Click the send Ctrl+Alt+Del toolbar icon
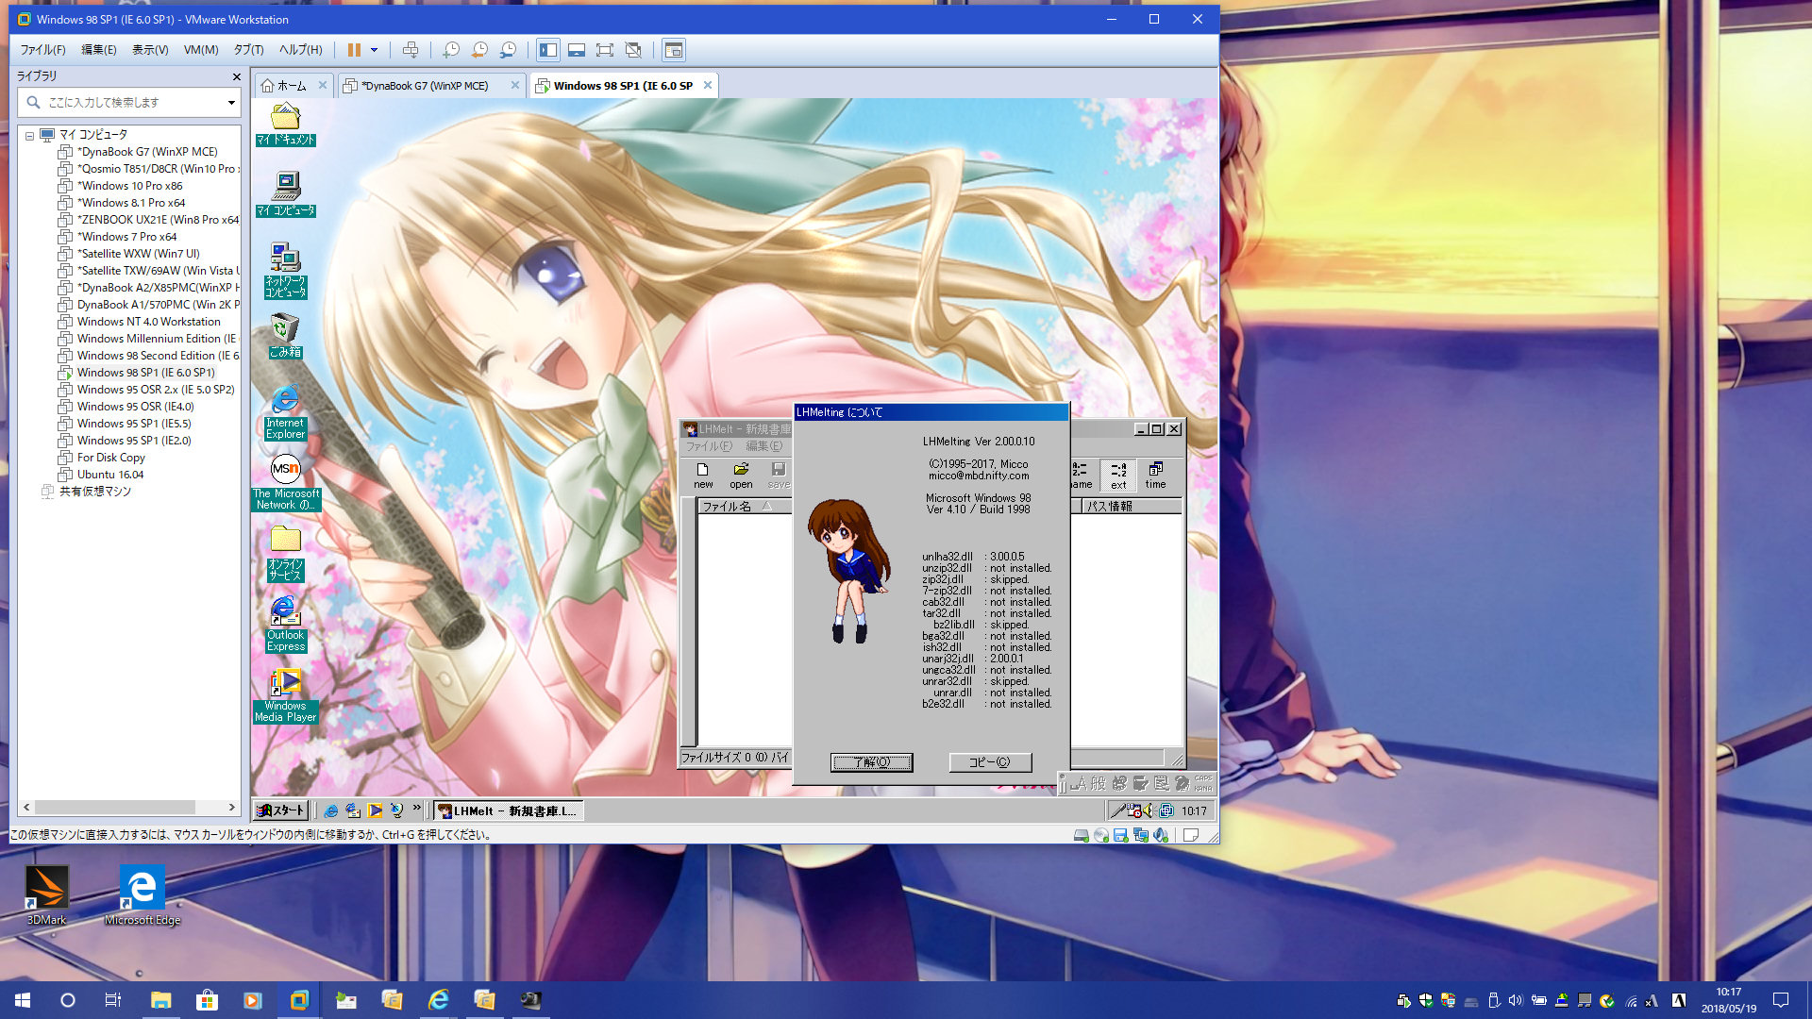The height and width of the screenshot is (1019, 1812). [411, 50]
